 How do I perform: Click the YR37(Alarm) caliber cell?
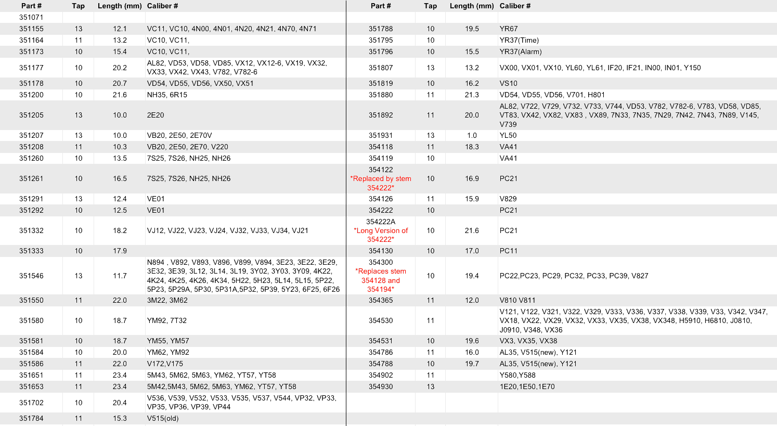coord(521,51)
